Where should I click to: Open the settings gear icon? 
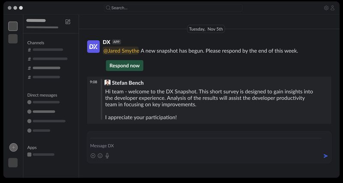click(x=326, y=8)
